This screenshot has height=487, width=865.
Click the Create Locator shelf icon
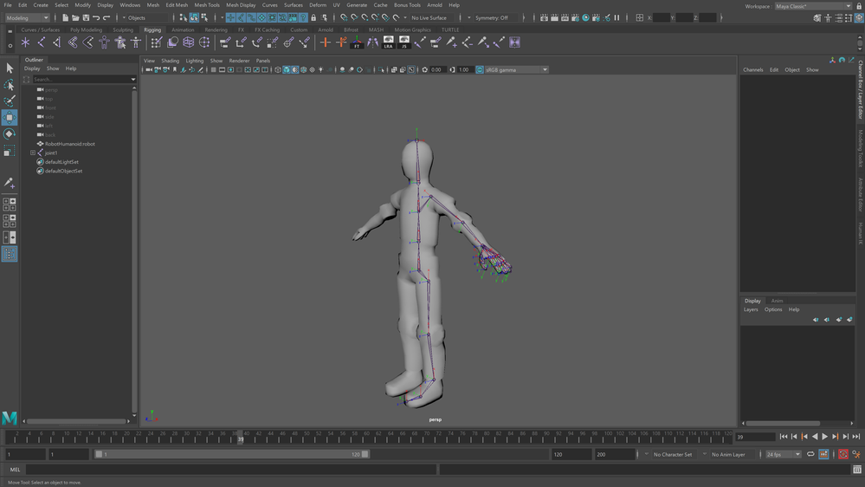point(26,42)
